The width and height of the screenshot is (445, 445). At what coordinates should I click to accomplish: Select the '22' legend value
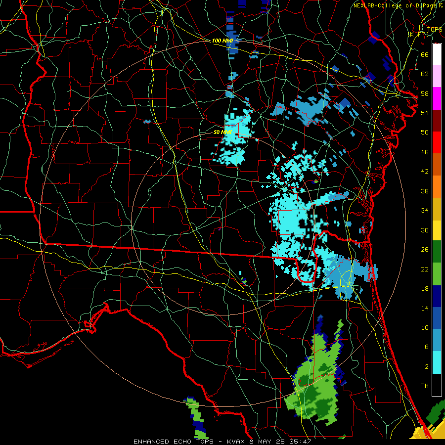tap(425, 269)
